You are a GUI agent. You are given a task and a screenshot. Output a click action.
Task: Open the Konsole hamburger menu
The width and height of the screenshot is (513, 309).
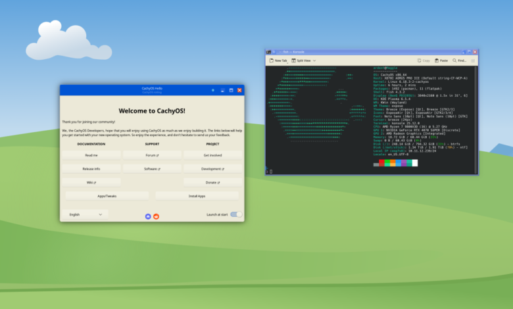click(x=473, y=60)
